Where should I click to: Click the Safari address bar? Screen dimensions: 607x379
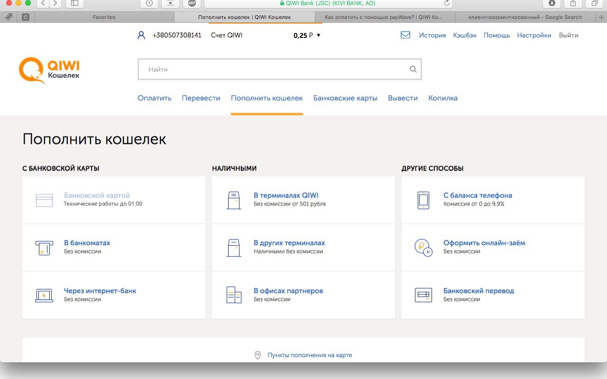click(x=329, y=3)
